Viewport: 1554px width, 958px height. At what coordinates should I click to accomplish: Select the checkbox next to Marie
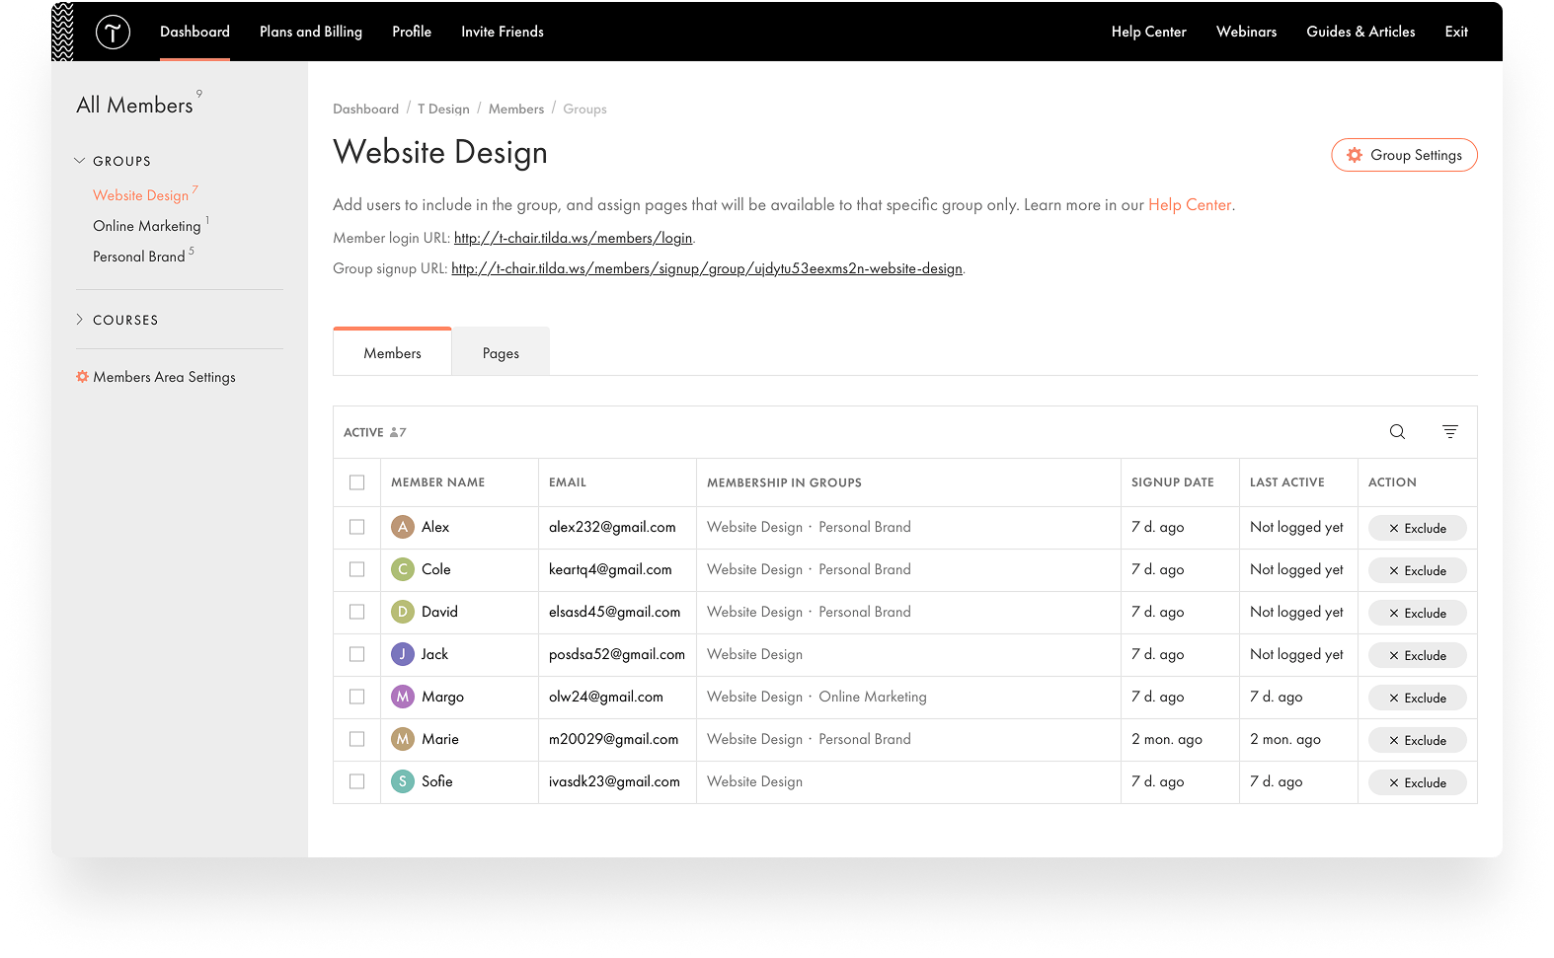356,739
